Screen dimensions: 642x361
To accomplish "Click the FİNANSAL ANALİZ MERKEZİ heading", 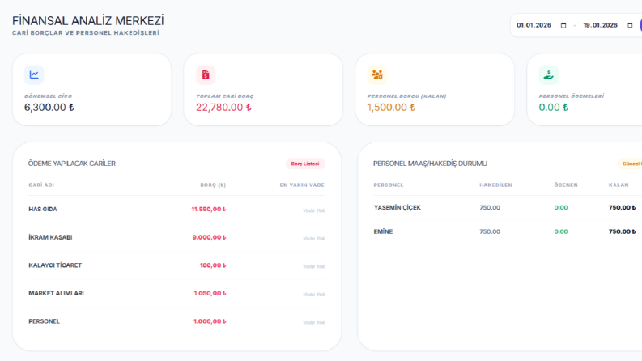I will coord(88,20).
